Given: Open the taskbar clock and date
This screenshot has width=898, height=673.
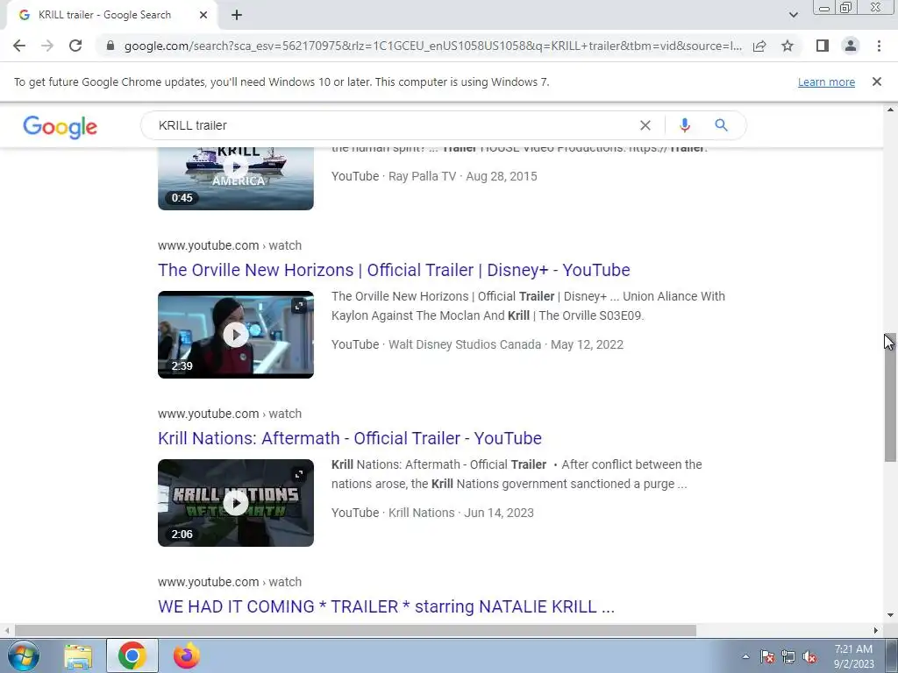Looking at the screenshot, I should tap(853, 656).
